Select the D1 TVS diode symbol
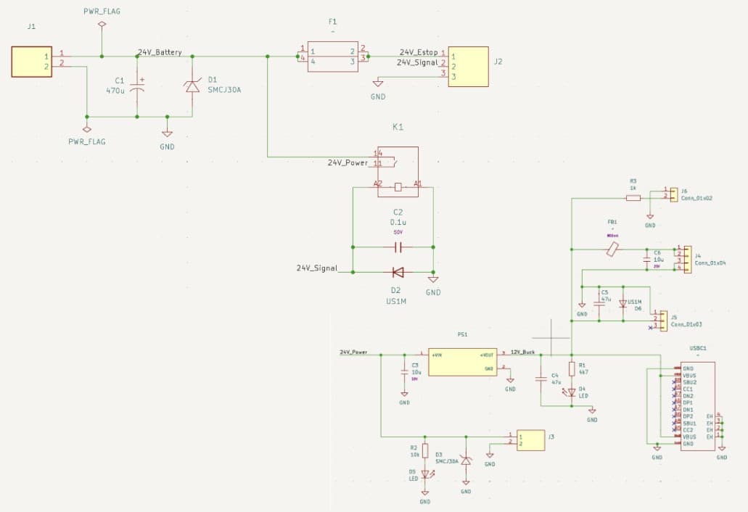The image size is (748, 512). (x=192, y=86)
